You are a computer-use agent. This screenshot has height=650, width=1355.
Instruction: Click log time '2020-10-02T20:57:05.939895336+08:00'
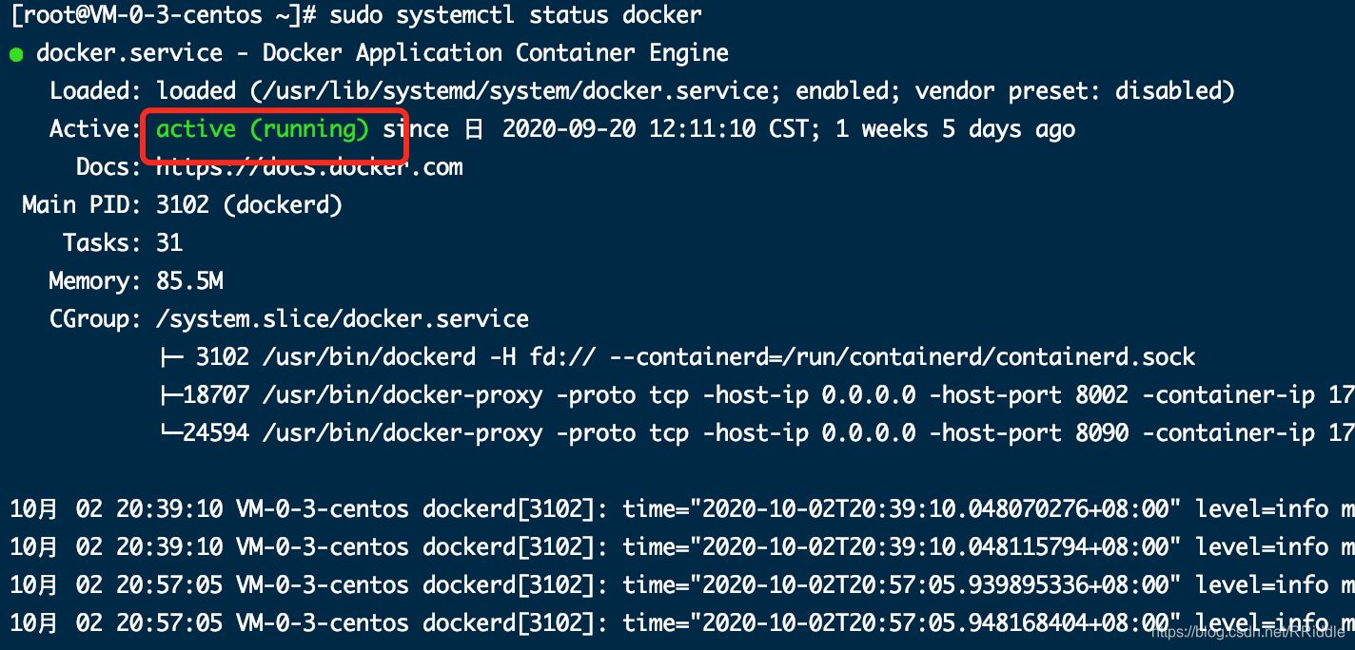(935, 585)
